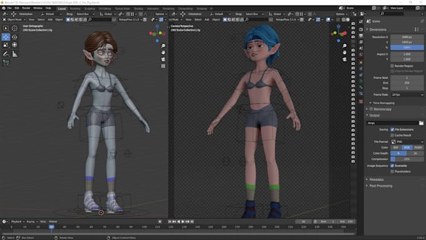Open the File menu
The image size is (426, 240).
tap(9, 8)
